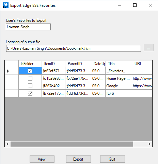Minimize the Export Edge ESE Favorites window
158x164 pixels.
120,5
